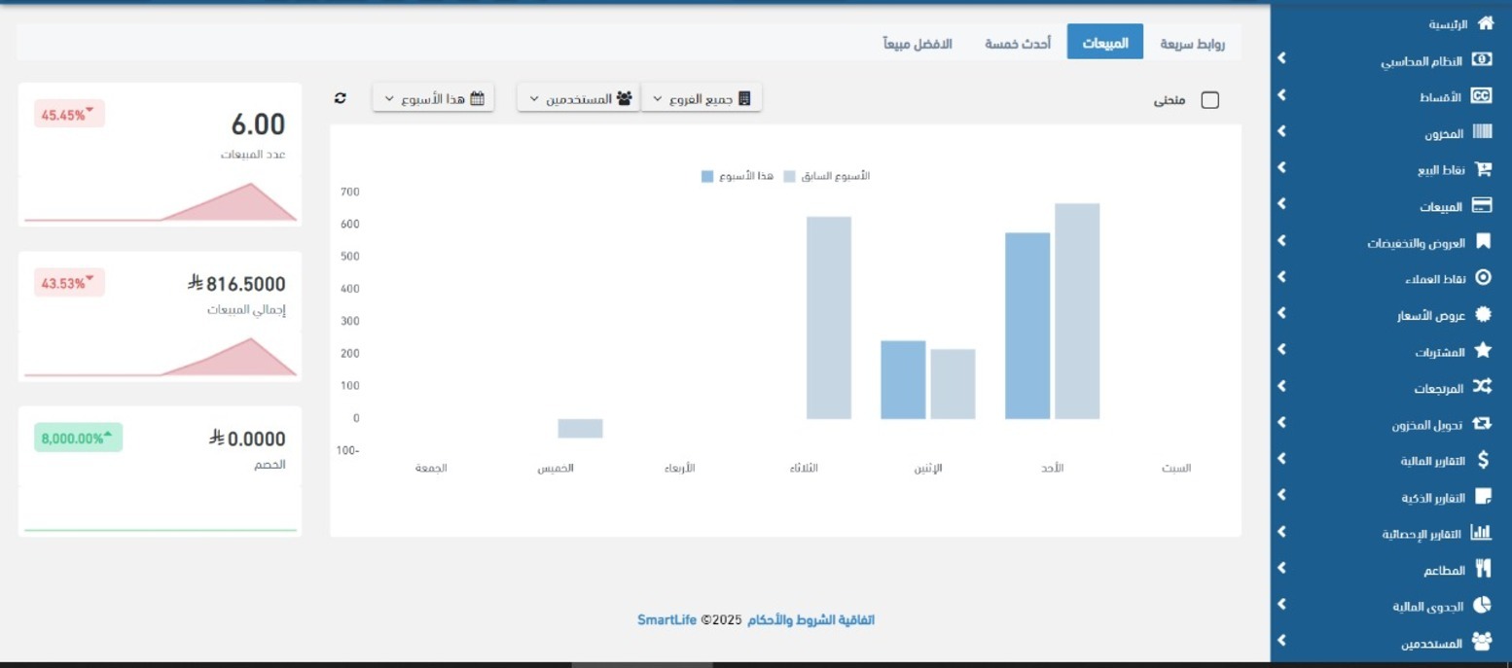Enable the منحنى checkbox
This screenshot has height=668, width=1512.
(x=1209, y=100)
